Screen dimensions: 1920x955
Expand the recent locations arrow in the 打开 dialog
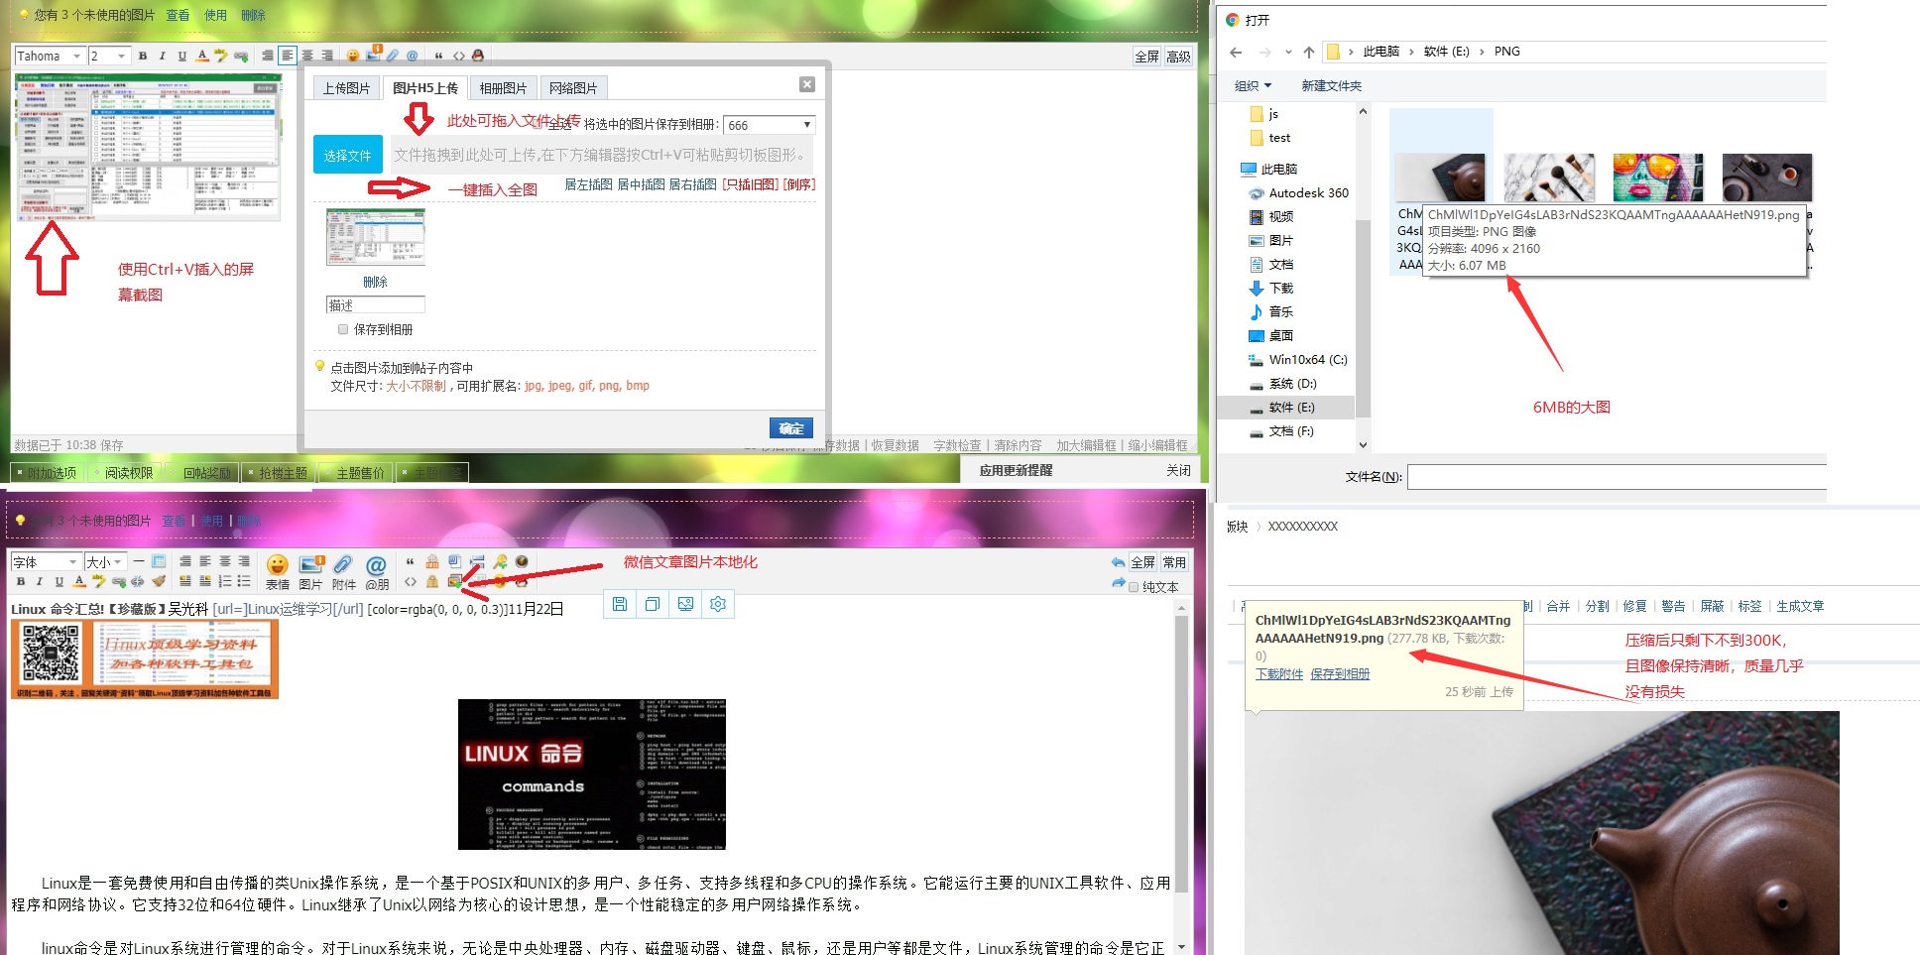point(1288,53)
